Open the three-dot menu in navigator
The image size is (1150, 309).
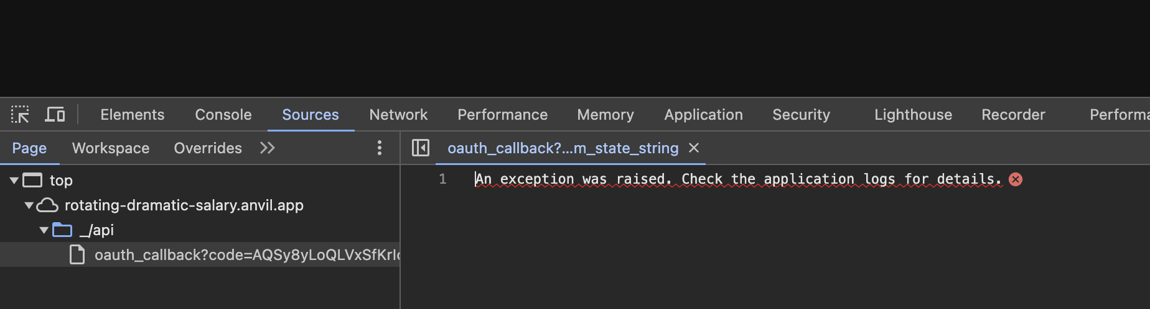tap(380, 148)
